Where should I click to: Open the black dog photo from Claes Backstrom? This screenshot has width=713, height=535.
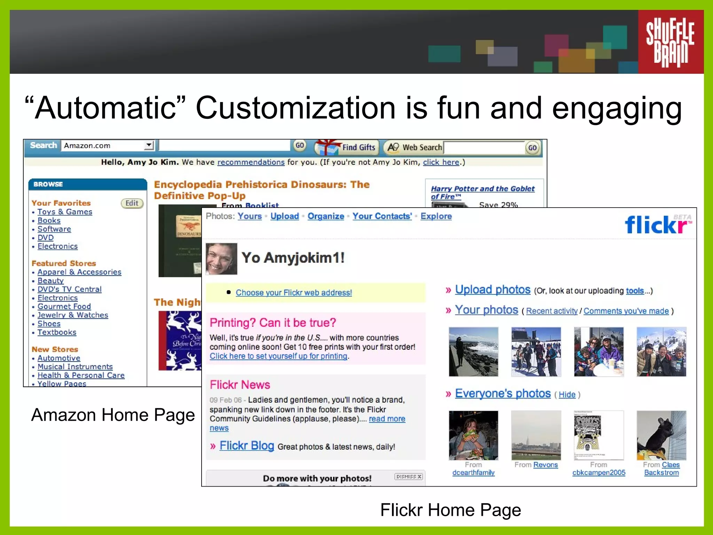(661, 435)
